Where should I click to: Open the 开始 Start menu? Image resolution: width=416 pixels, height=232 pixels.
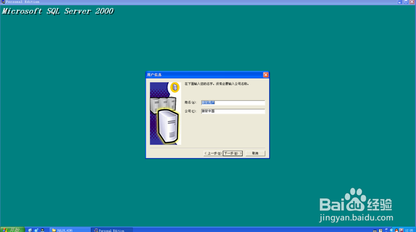click(x=12, y=230)
